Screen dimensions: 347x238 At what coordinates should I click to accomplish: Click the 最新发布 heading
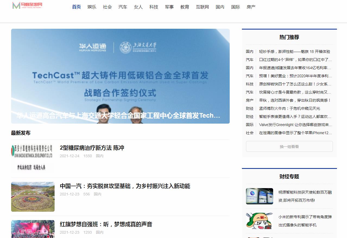pos(21,133)
